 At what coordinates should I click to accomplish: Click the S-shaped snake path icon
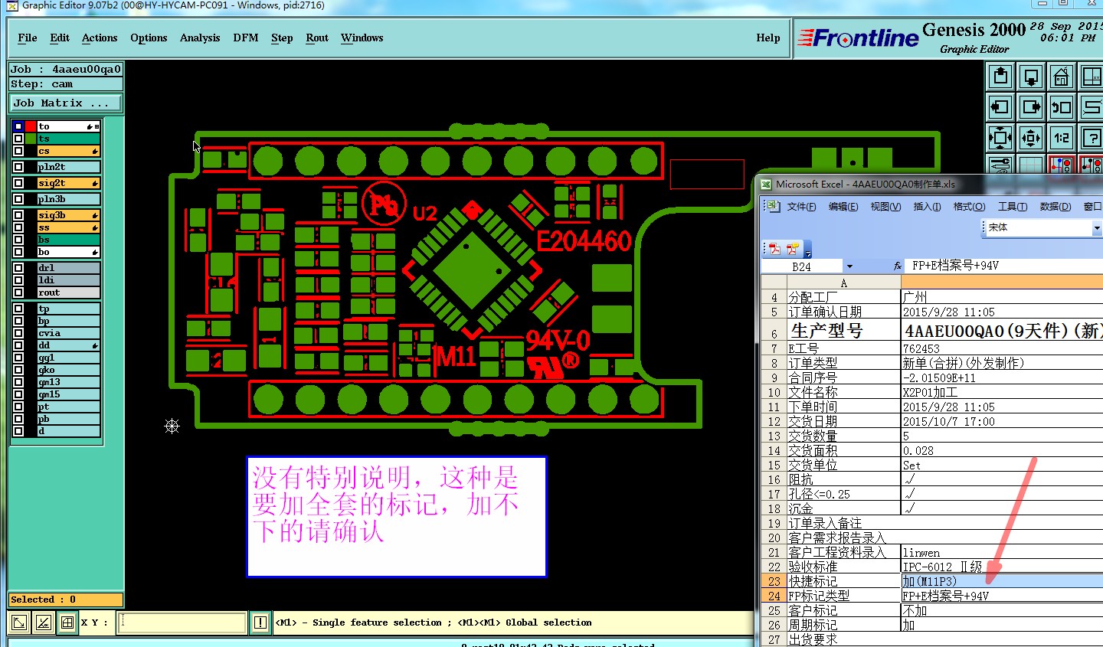1092,107
